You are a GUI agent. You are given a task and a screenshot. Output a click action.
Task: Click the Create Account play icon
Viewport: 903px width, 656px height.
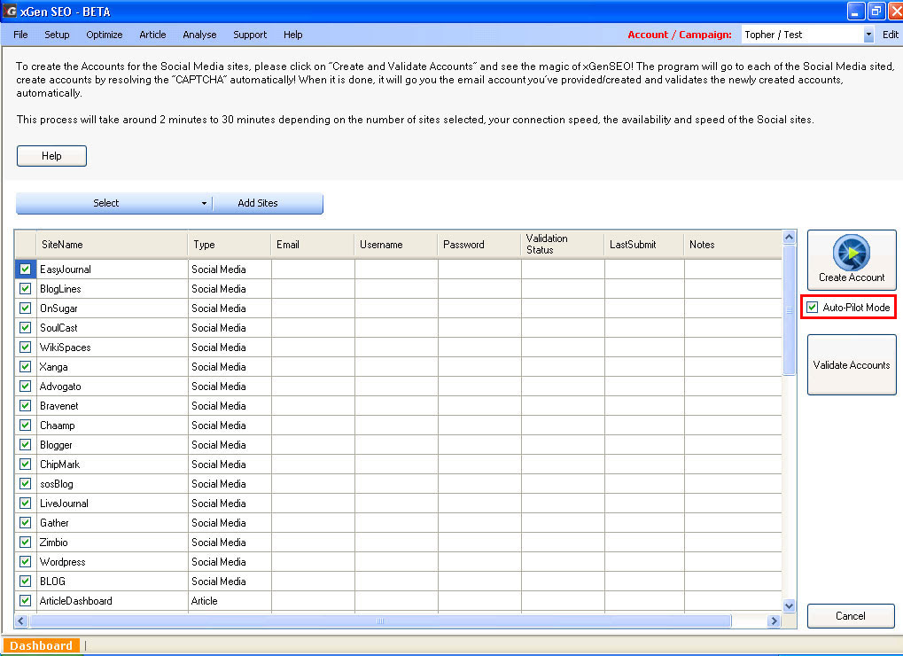click(852, 253)
